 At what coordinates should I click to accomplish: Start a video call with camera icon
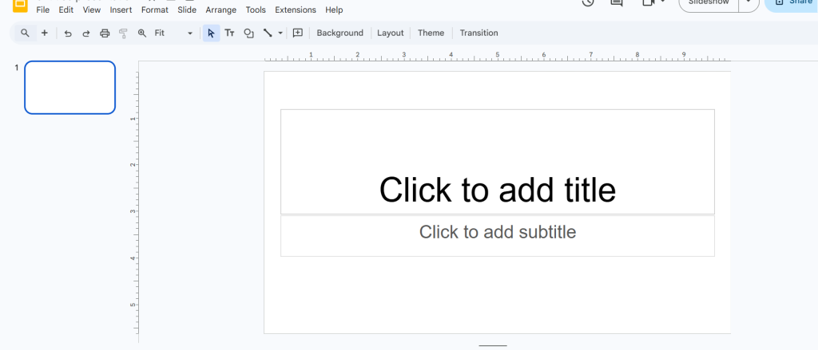(649, 2)
